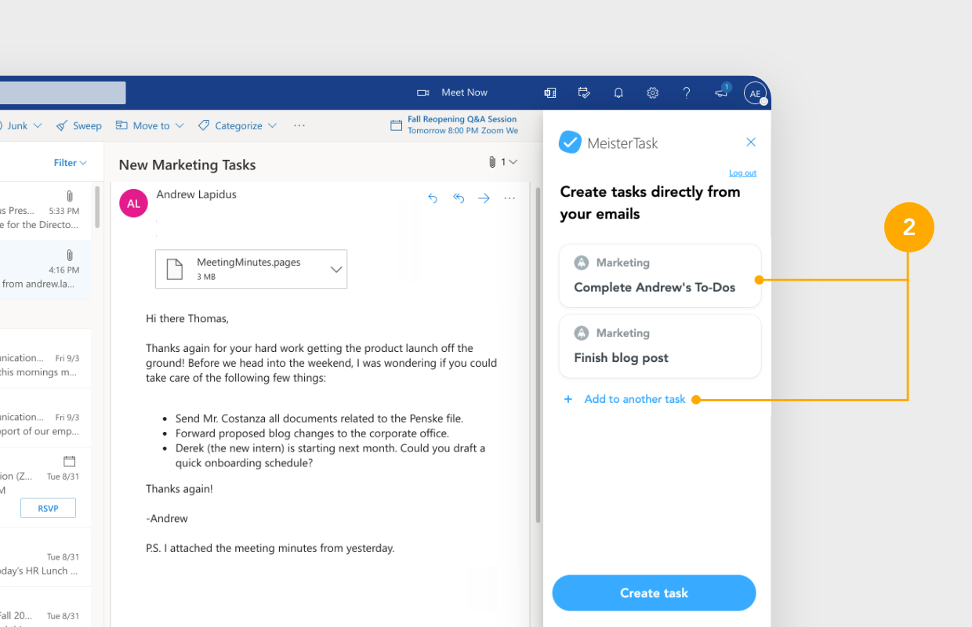Open the Fall Reopening Q&A Session event

pos(455,125)
